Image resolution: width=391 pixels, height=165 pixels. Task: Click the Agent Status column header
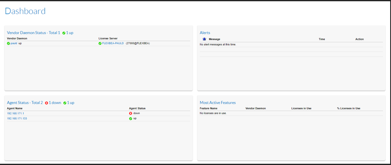pos(137,108)
